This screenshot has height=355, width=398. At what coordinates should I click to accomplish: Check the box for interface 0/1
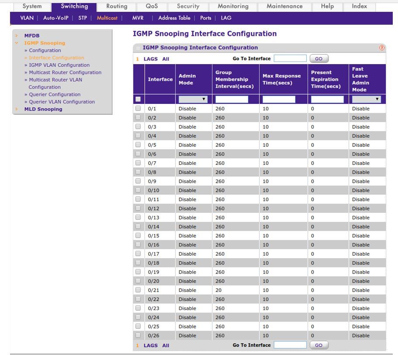click(x=138, y=109)
